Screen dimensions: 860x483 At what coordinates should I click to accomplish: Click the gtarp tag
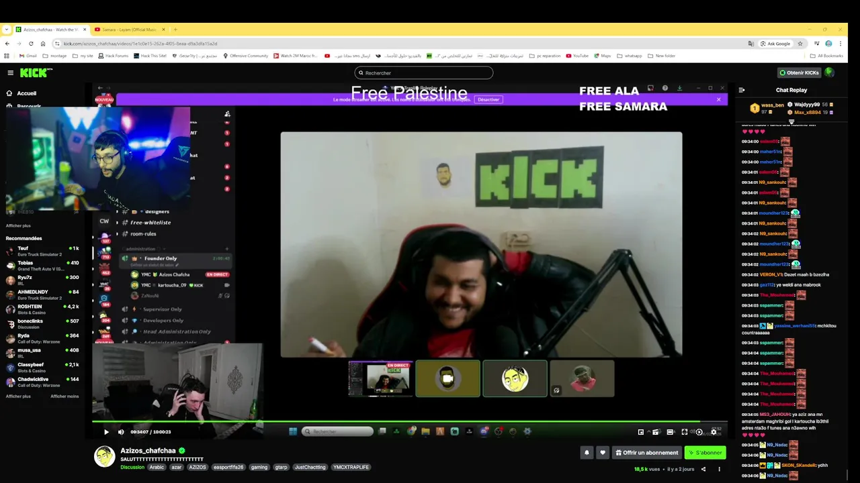pyautogui.click(x=281, y=467)
